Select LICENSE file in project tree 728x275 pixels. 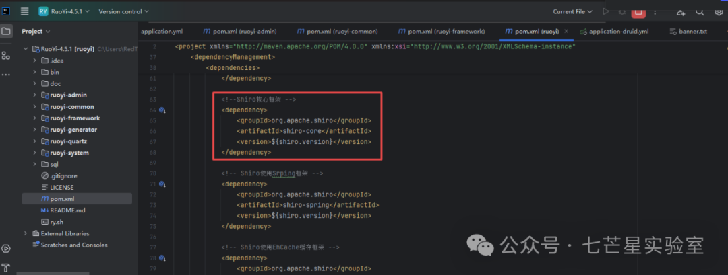pos(62,188)
